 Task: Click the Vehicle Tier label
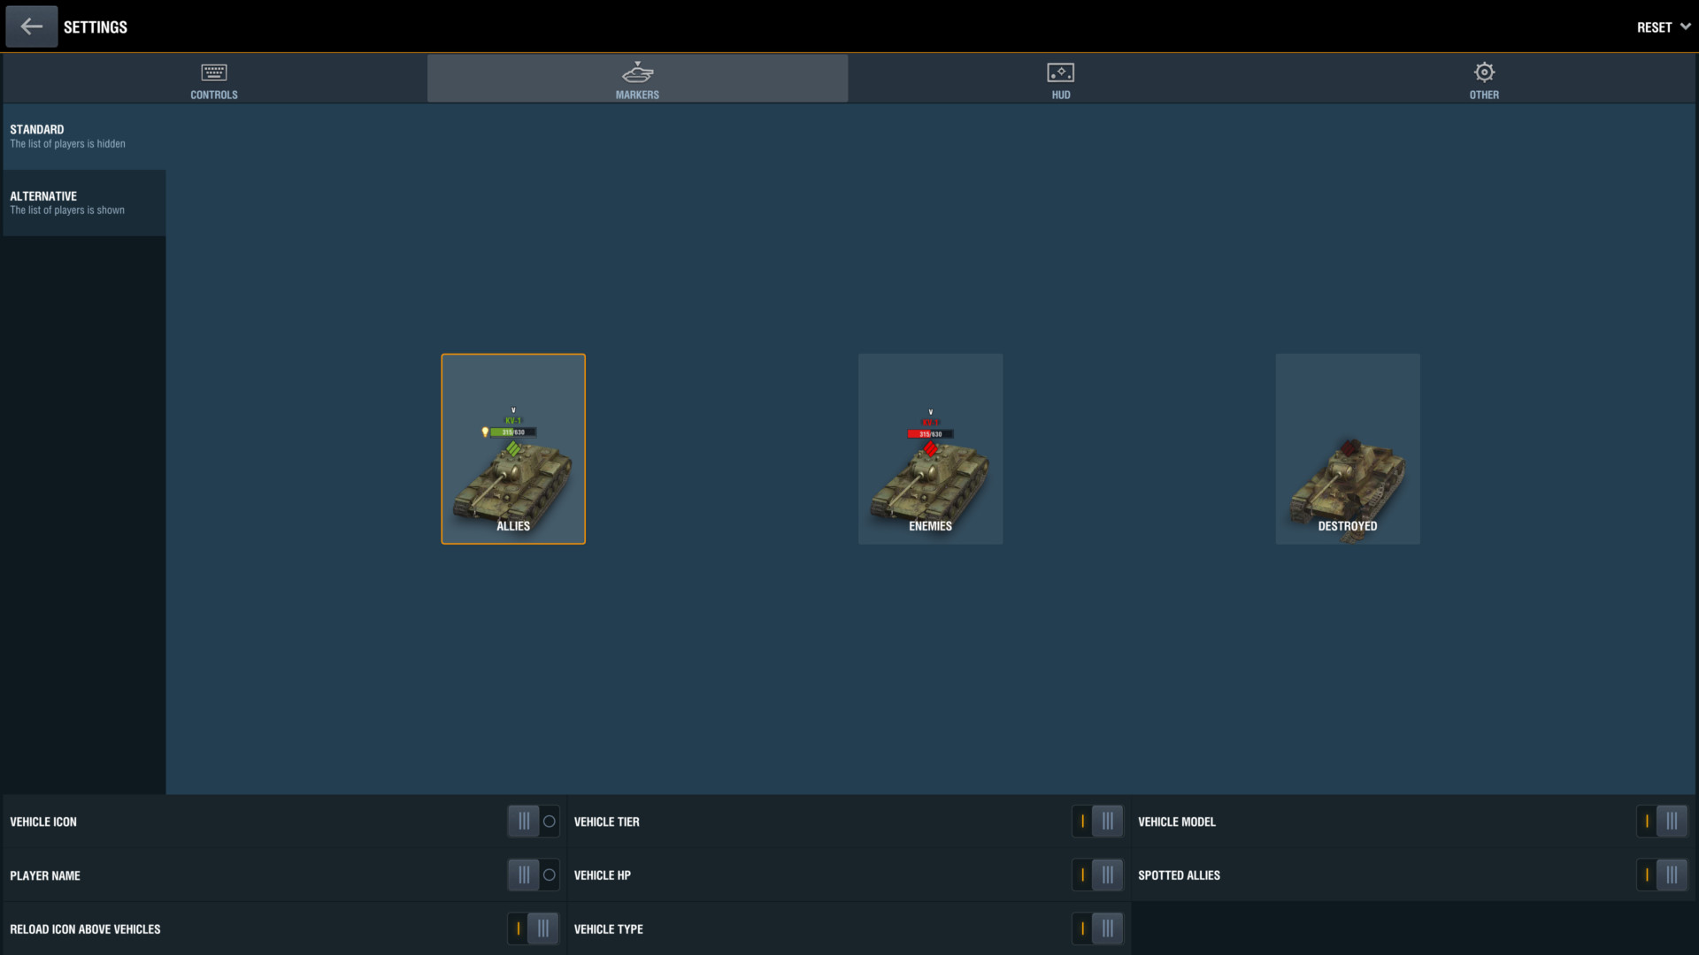pyautogui.click(x=606, y=822)
